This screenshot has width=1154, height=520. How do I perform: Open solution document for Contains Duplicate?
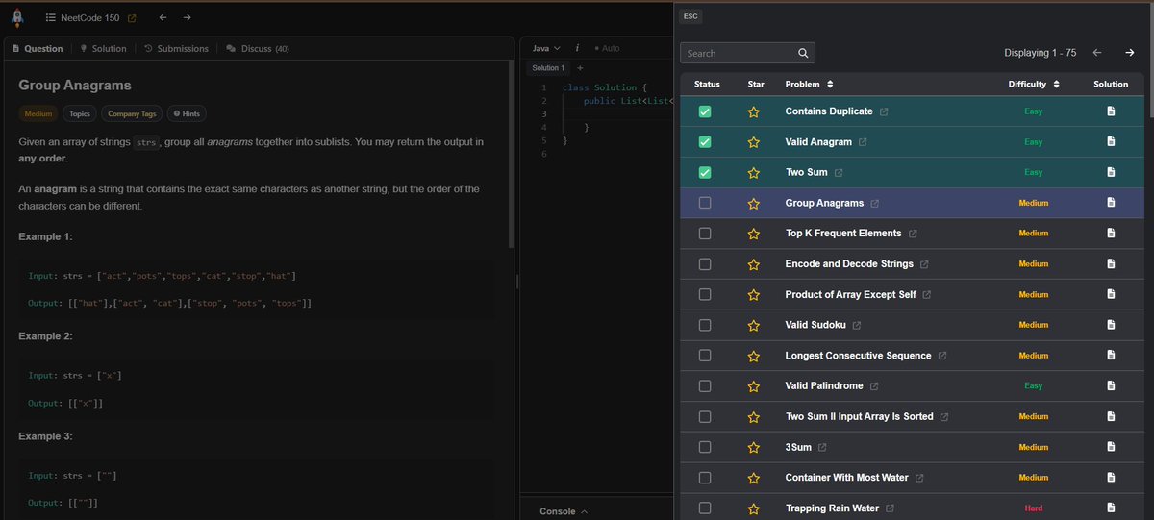1111,111
